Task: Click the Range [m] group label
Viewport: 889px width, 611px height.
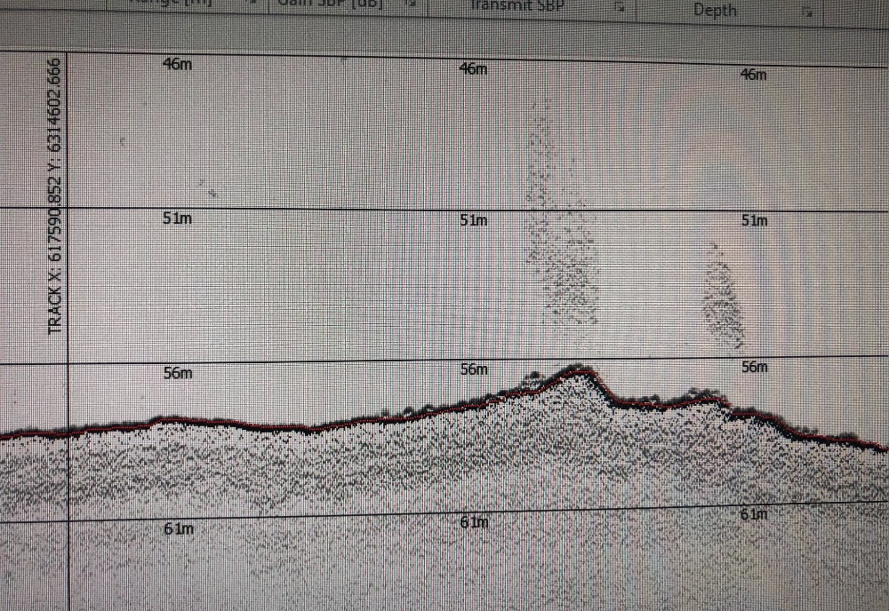Action: [x=173, y=3]
